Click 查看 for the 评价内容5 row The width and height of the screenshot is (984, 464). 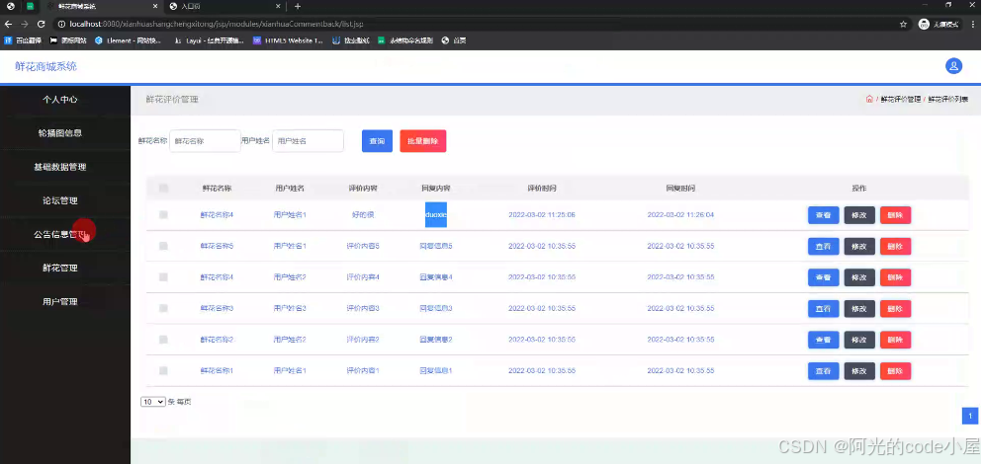824,246
